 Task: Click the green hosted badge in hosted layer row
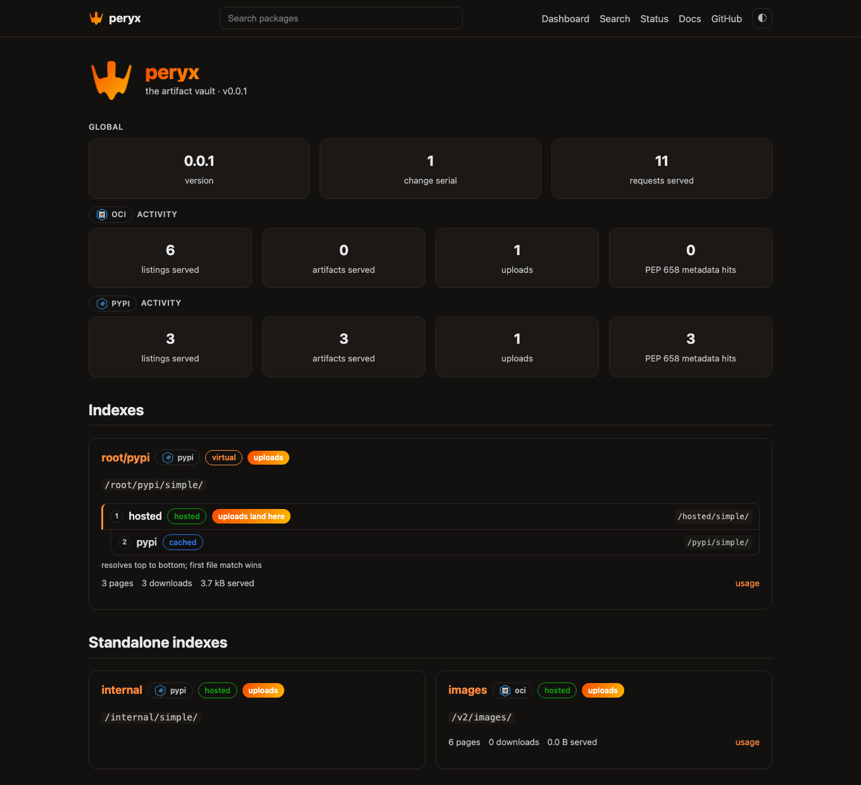click(x=187, y=517)
